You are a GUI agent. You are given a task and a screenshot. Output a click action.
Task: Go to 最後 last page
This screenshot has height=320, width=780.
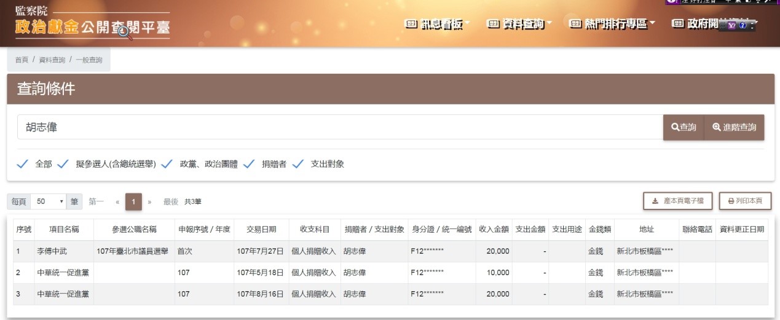[x=171, y=201]
